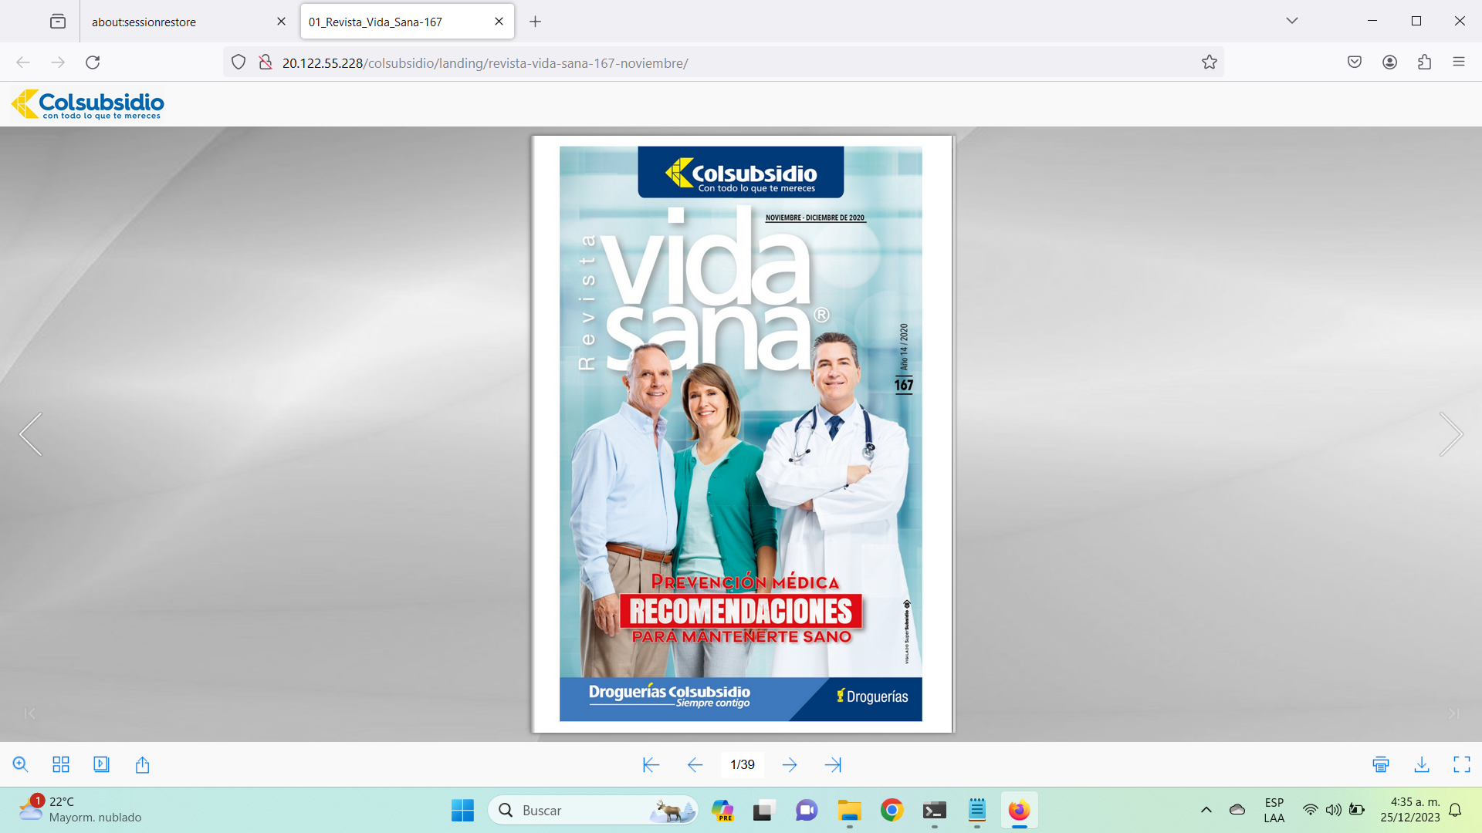Click the zoom-in magnifier icon
The image size is (1482, 833).
tap(21, 764)
